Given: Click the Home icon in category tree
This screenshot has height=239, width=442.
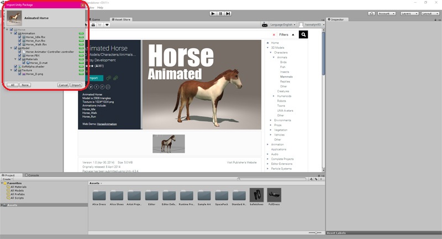Looking at the screenshot, I should [268, 43].
